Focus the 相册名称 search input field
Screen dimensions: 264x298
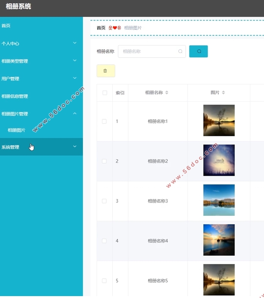[x=152, y=51]
